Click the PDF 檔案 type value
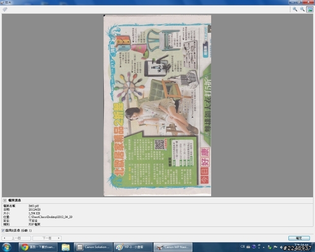Image resolution: width=315 pixels, height=252 pixels. [x=34, y=224]
